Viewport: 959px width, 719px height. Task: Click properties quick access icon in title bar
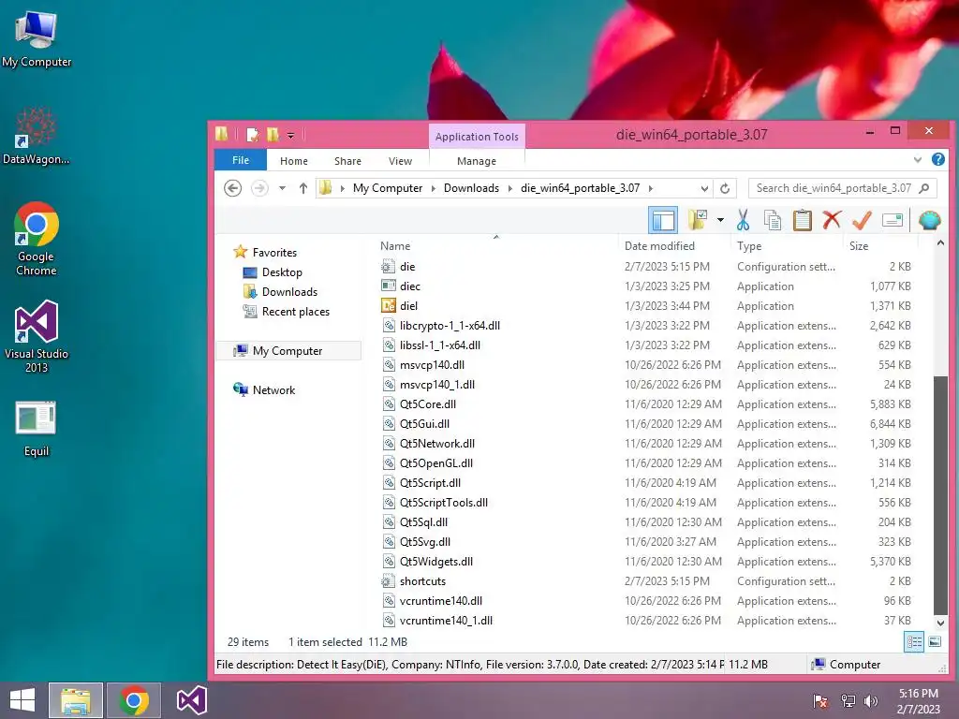coord(253,135)
